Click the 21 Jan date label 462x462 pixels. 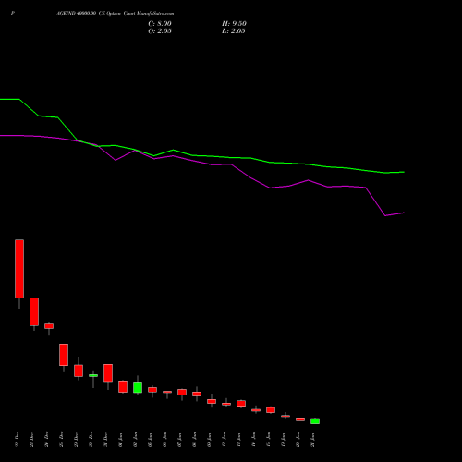click(x=313, y=440)
